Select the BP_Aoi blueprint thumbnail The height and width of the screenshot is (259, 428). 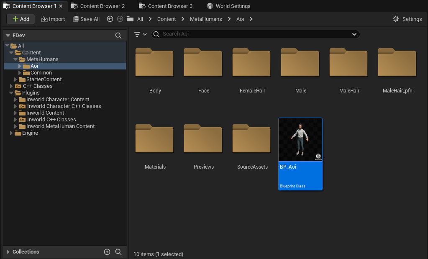[x=300, y=140]
